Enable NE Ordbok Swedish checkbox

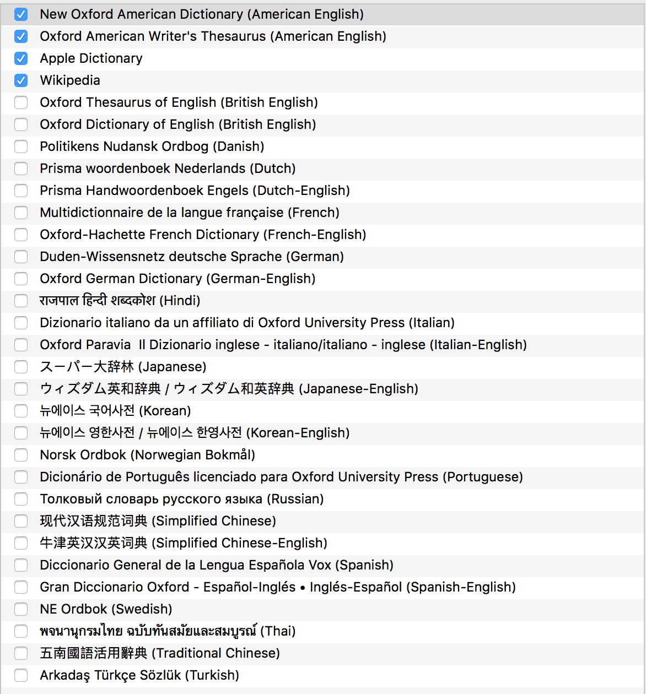(x=21, y=609)
